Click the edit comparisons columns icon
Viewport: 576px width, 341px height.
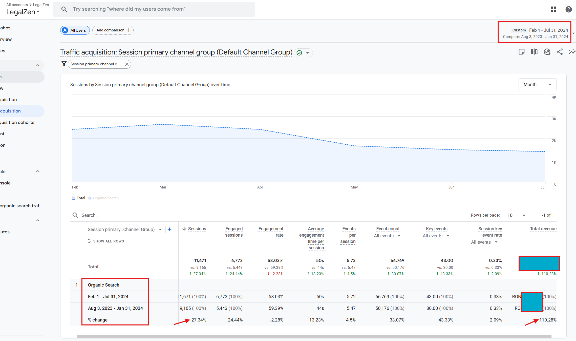coord(534,52)
